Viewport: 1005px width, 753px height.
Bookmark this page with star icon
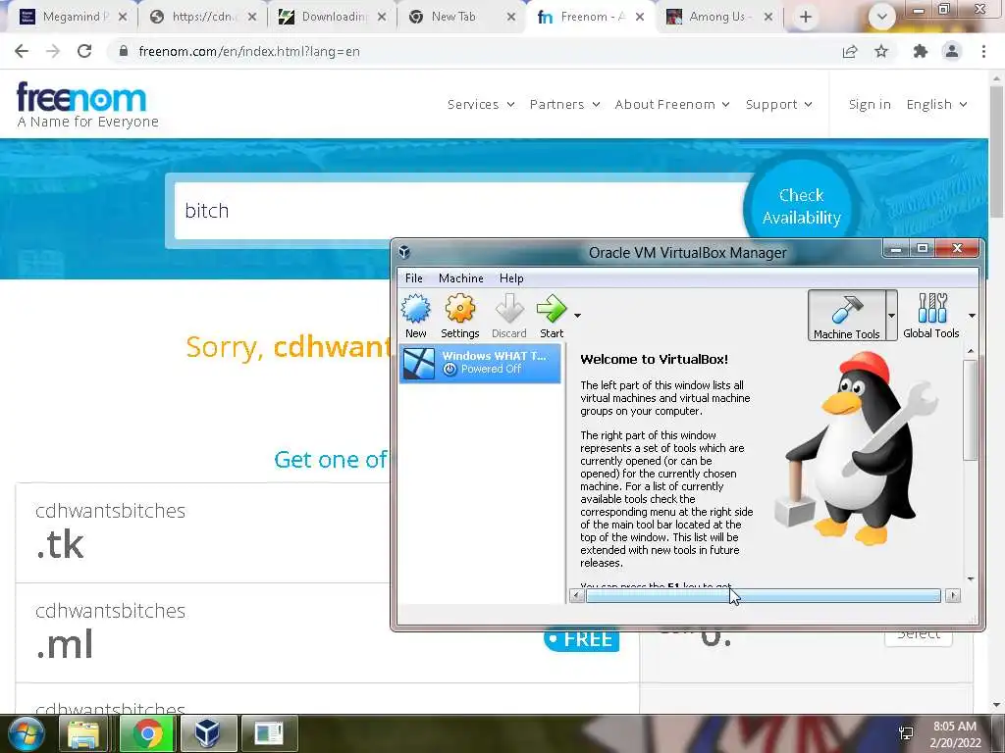(x=881, y=51)
